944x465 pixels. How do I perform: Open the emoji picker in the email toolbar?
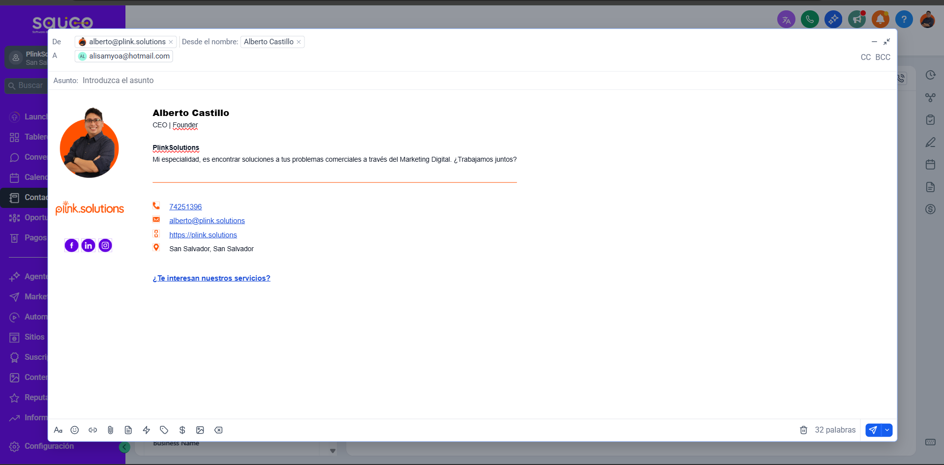point(75,430)
